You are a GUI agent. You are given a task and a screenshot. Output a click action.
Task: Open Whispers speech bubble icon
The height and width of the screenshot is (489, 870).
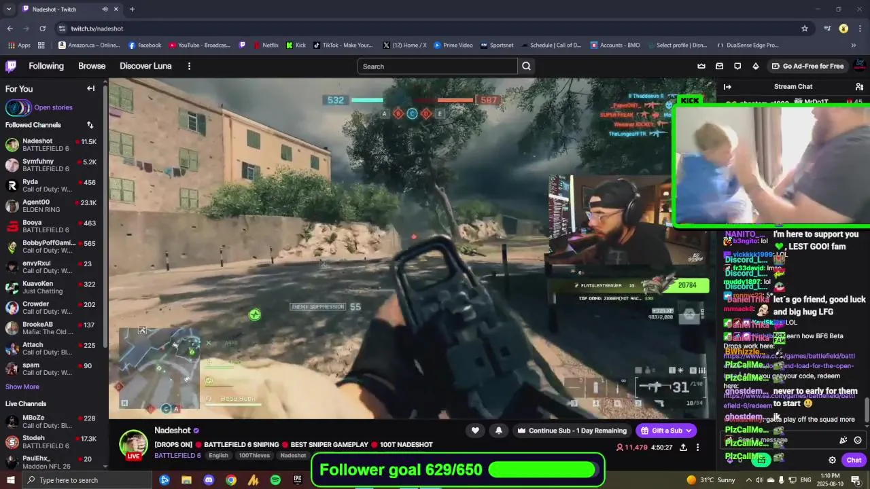[737, 66]
